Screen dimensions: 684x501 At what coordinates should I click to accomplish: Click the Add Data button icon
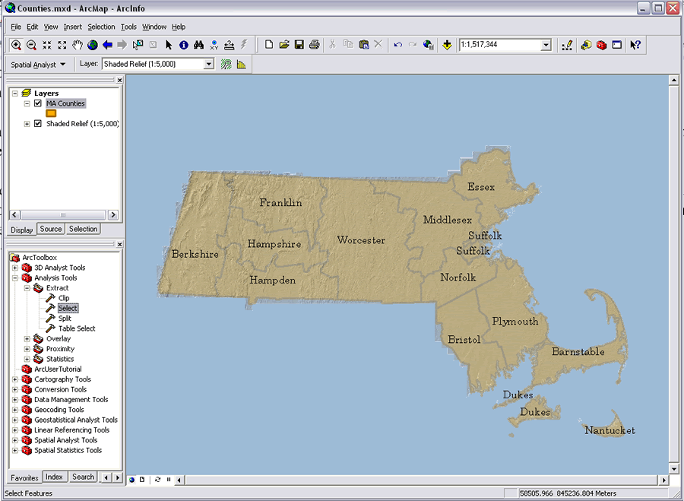pos(447,45)
